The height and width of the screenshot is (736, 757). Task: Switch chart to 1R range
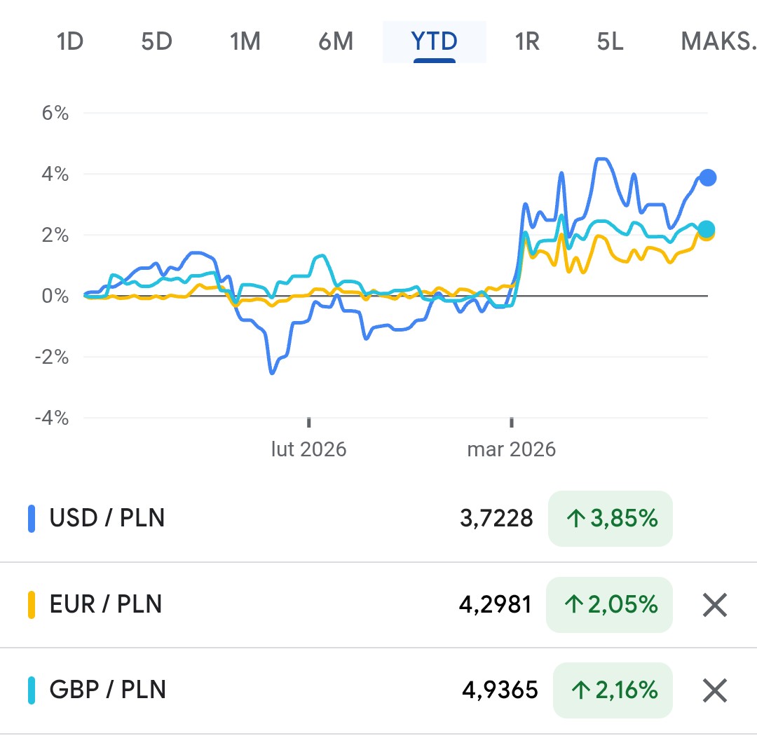click(x=527, y=42)
